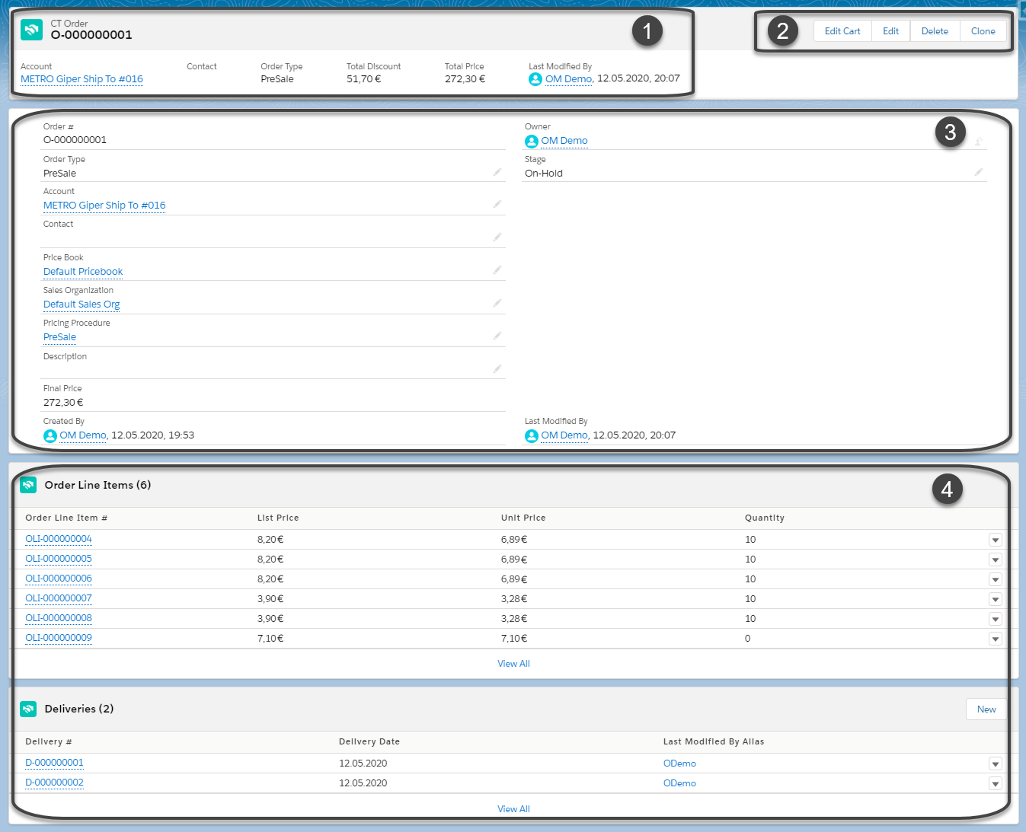Screen dimensions: 1026x832
Task: Click the Deliveries section icon
Action: (28, 709)
